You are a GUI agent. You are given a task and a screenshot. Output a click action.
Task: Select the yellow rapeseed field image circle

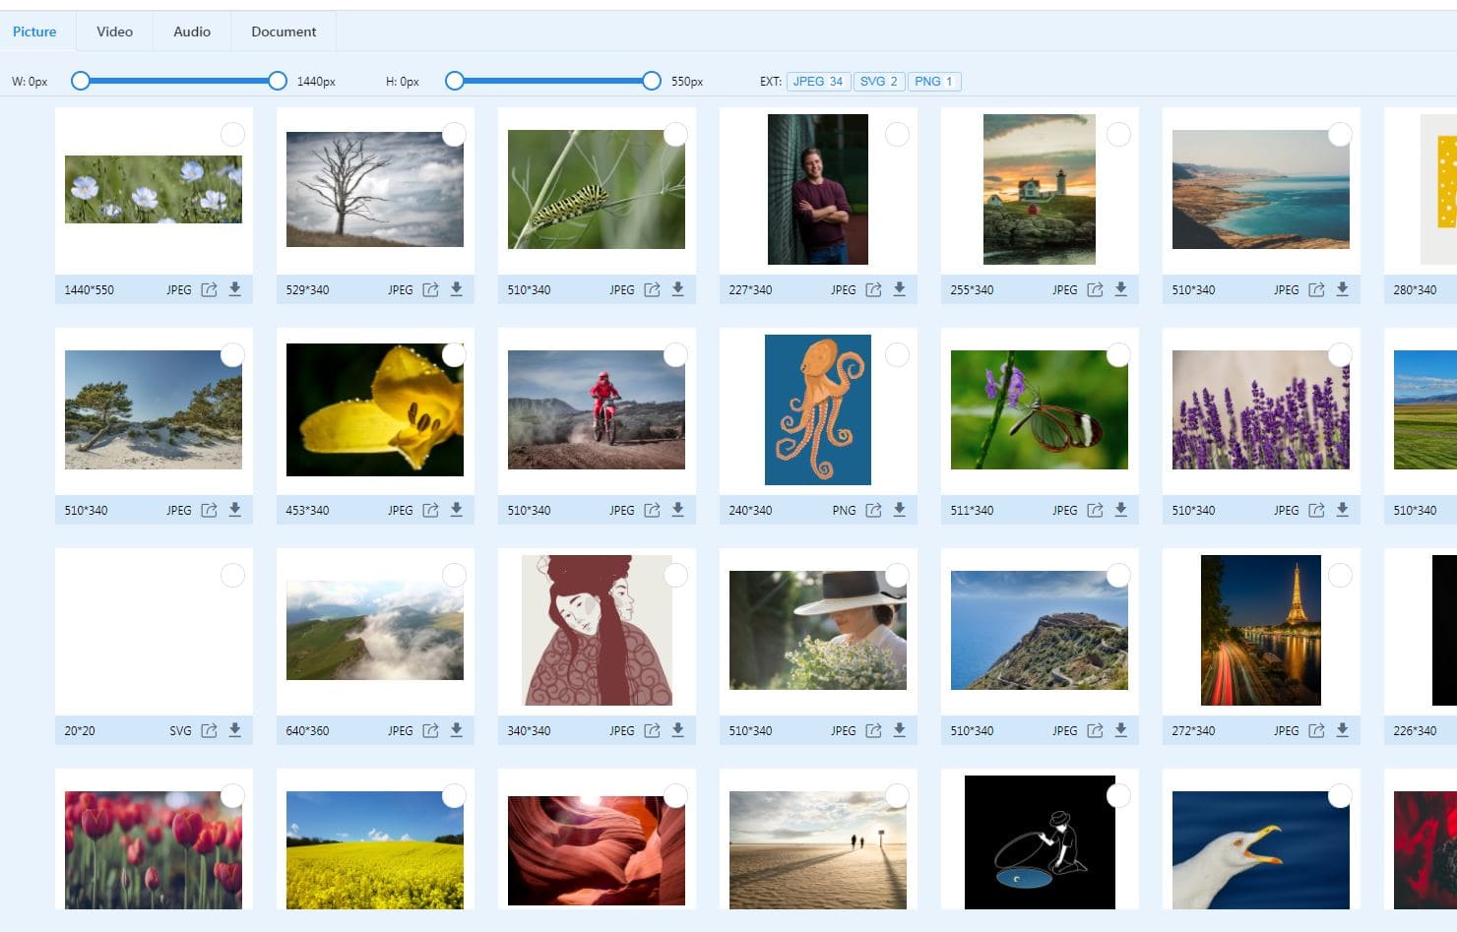coord(454,795)
